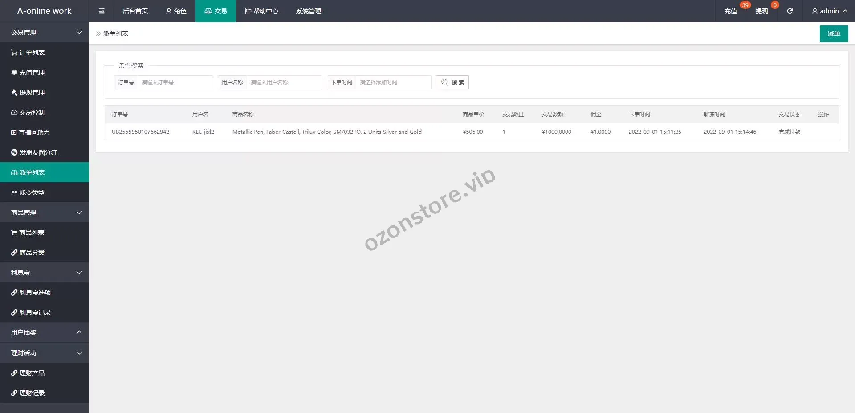Click the refresh icon in top bar
855x413 pixels.
tap(790, 11)
